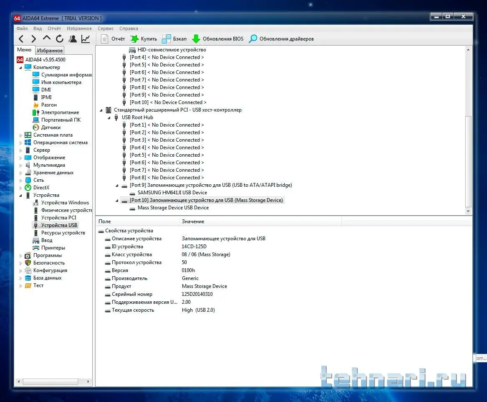
Task: Click the Значение column header
Action: coord(193,221)
